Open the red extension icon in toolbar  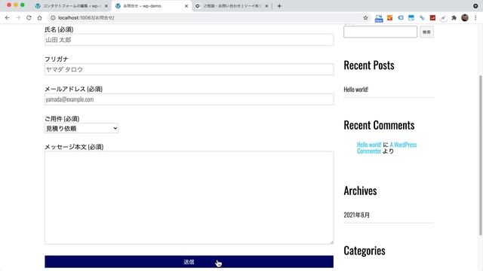pyautogui.click(x=432, y=18)
